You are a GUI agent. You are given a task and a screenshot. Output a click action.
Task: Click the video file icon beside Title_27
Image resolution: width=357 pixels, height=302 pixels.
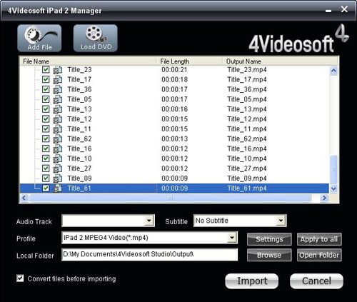57,168
